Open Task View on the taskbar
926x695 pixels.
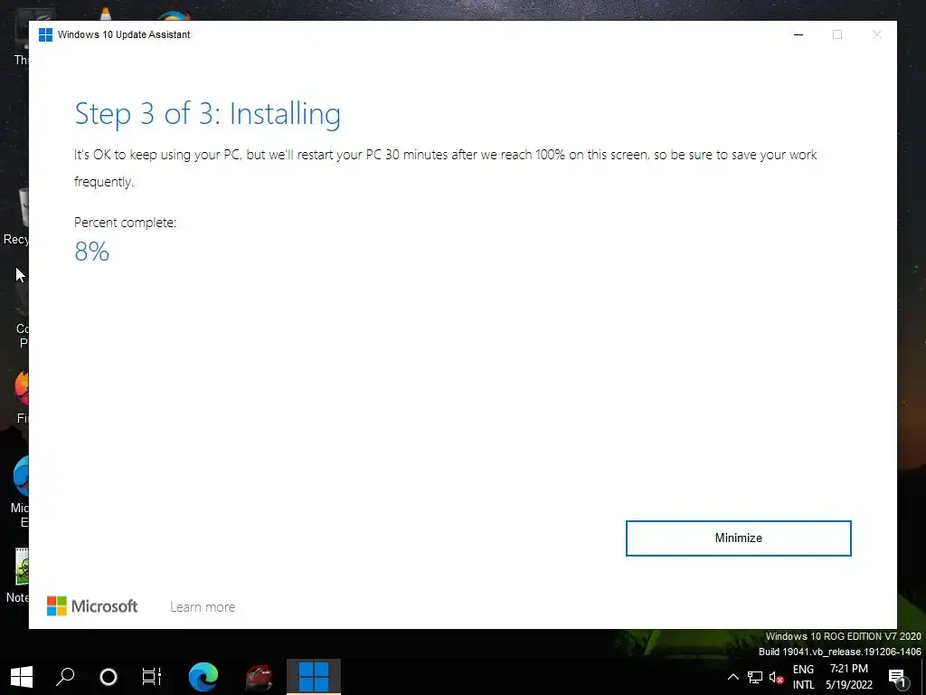(152, 677)
